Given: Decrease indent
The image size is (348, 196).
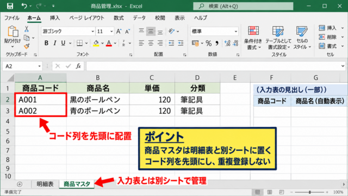Looking at the screenshot, I should [x=171, y=43].
